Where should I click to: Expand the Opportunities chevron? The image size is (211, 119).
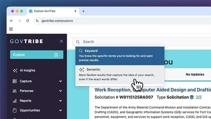[x=61, y=110]
